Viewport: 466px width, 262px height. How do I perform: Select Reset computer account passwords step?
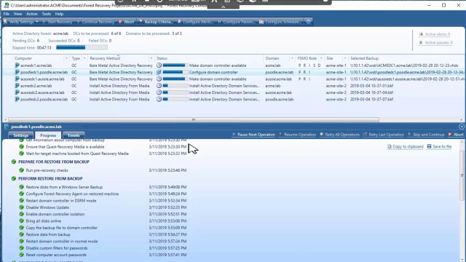(x=56, y=255)
